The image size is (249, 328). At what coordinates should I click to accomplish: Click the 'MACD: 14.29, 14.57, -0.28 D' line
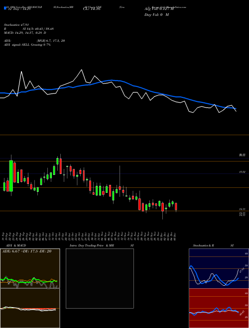[x=25, y=33]
